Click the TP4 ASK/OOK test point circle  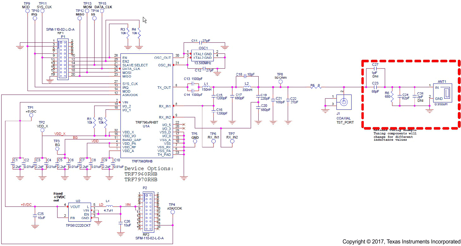(x=172, y=212)
